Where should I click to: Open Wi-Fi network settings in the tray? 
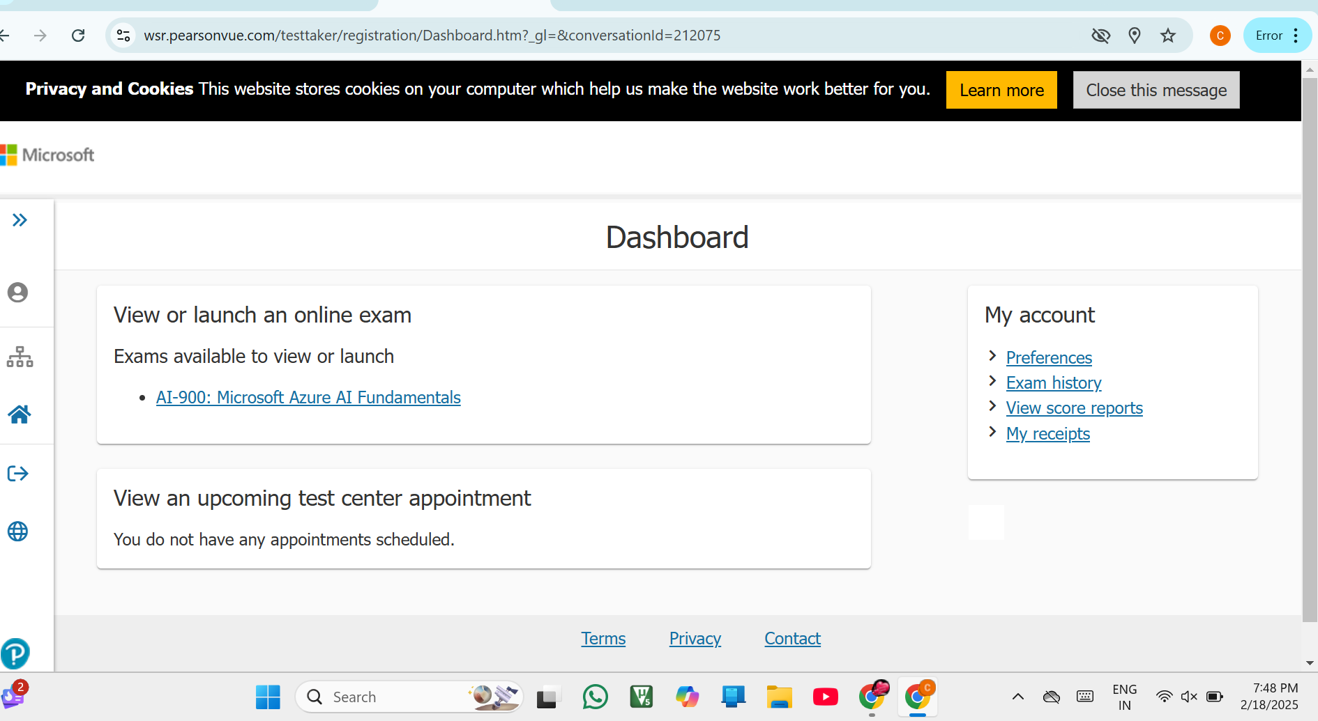[x=1164, y=697]
